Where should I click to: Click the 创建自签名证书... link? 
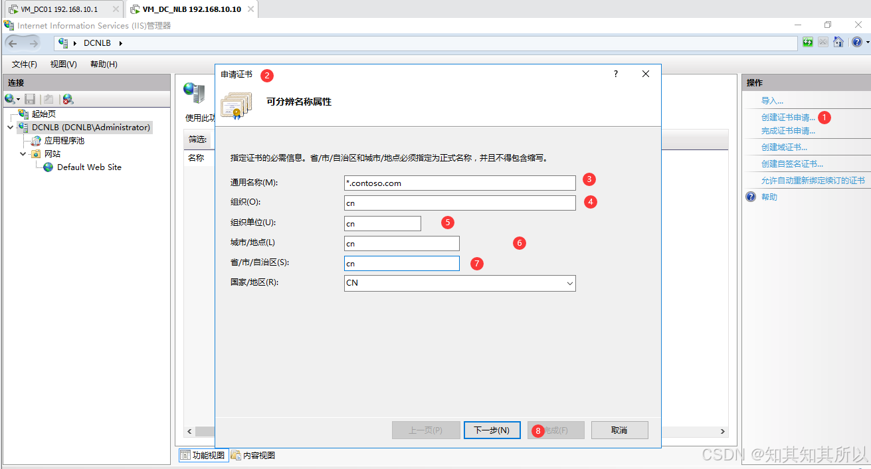[792, 164]
